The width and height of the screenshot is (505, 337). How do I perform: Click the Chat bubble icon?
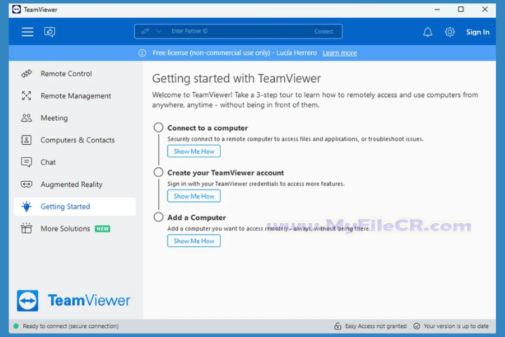[27, 162]
